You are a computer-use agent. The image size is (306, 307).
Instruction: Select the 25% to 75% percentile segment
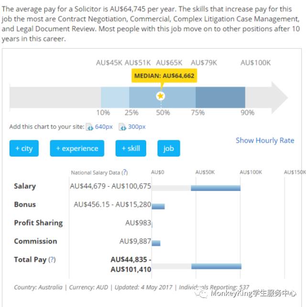[x=182, y=97]
